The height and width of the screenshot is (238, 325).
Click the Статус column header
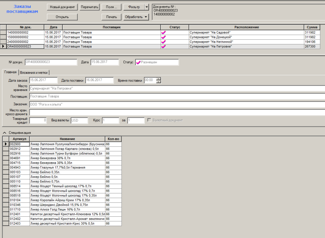pos(175,27)
